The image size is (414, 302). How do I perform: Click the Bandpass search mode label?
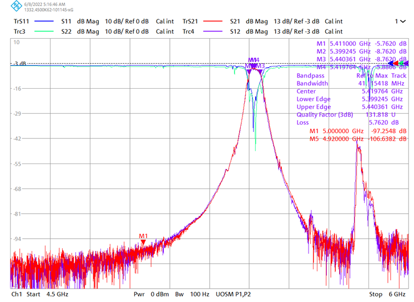pos(310,75)
